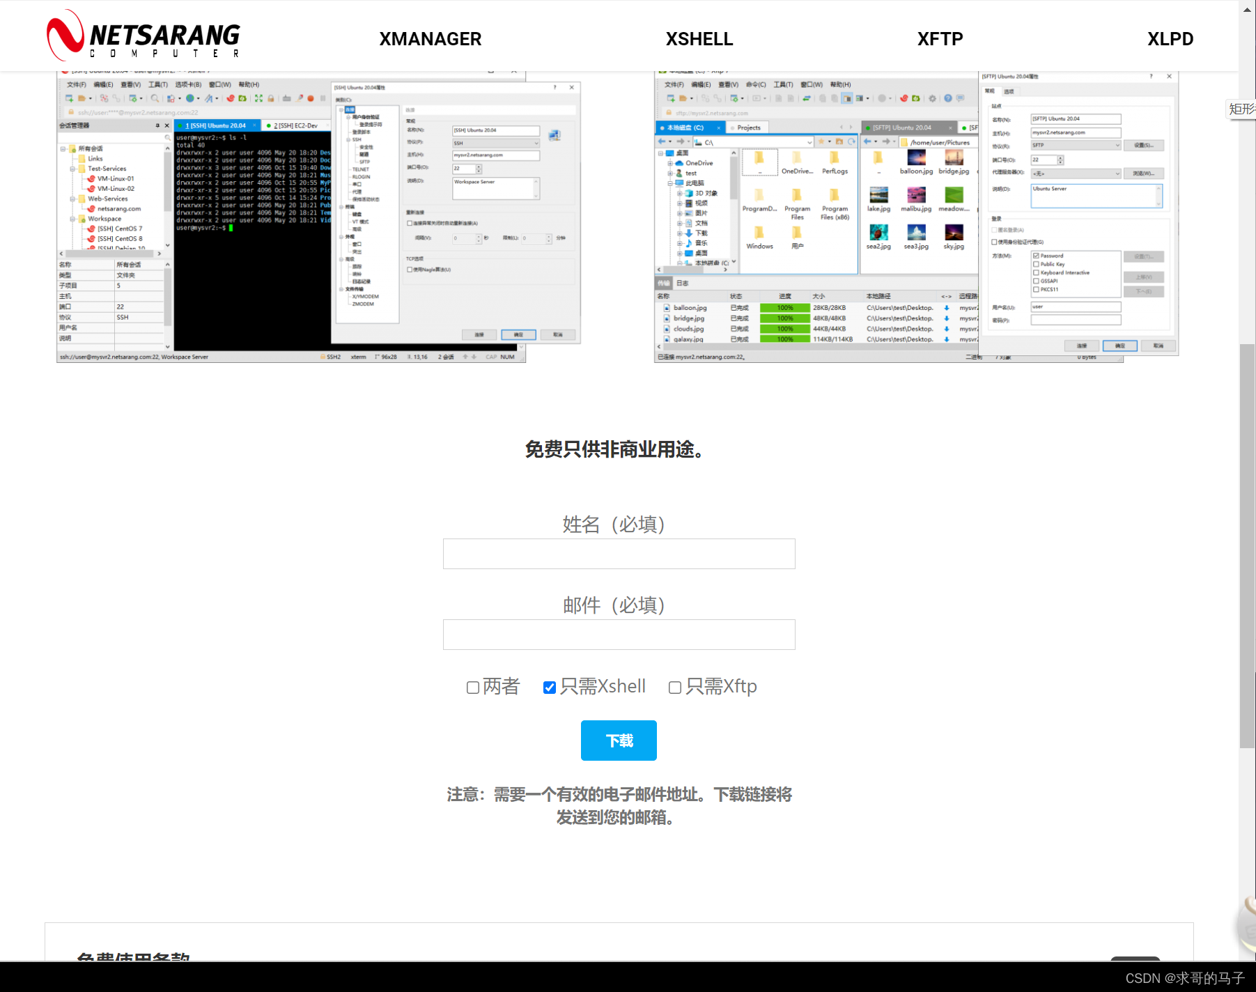Click '[SSH] CentOS 8' in Xshell session tree

click(119, 238)
